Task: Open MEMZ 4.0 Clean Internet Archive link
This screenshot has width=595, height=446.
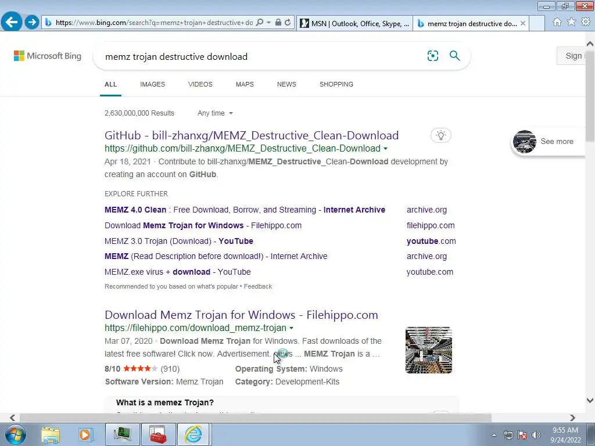Action: pyautogui.click(x=245, y=210)
